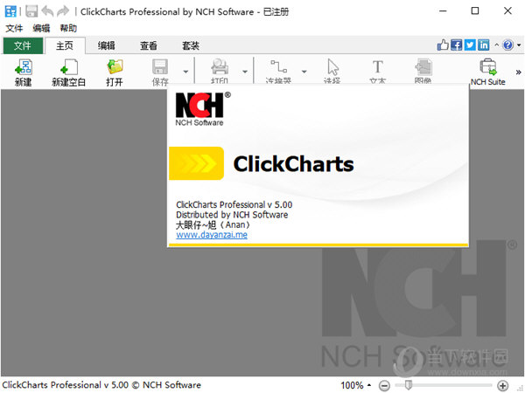Image resolution: width=525 pixels, height=393 pixels.
Task: Open the 文件 menu in menu bar
Action: (x=14, y=29)
